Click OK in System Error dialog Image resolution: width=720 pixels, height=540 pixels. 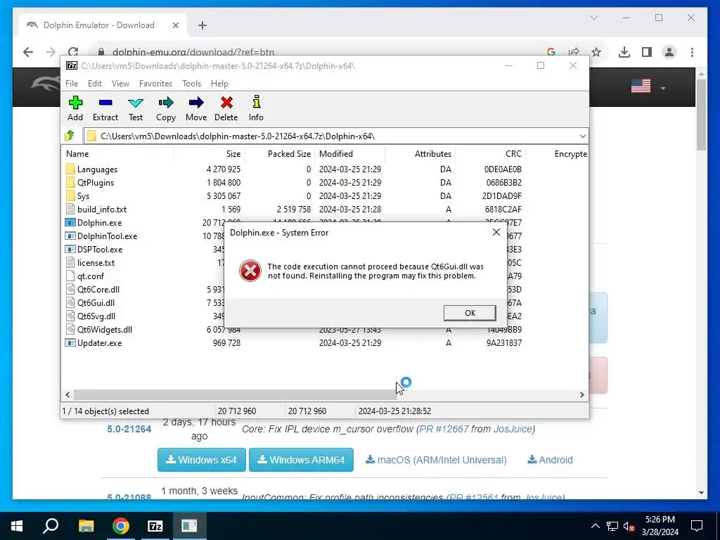pos(469,313)
